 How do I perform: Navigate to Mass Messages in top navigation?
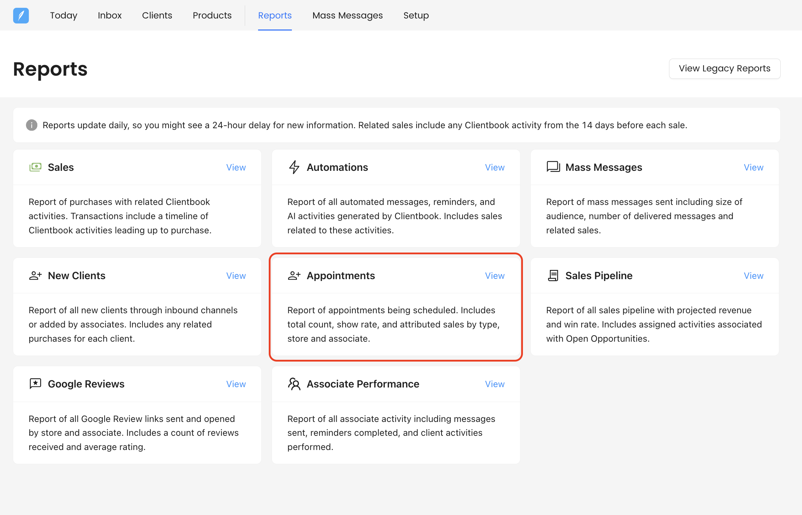click(347, 15)
